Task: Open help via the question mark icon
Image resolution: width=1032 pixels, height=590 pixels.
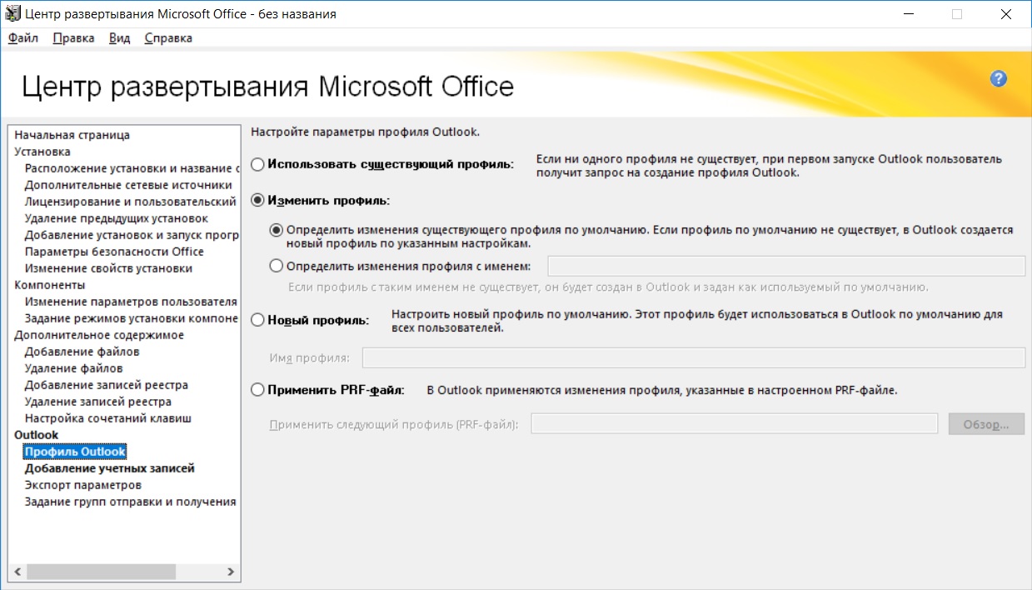Action: 997,80
